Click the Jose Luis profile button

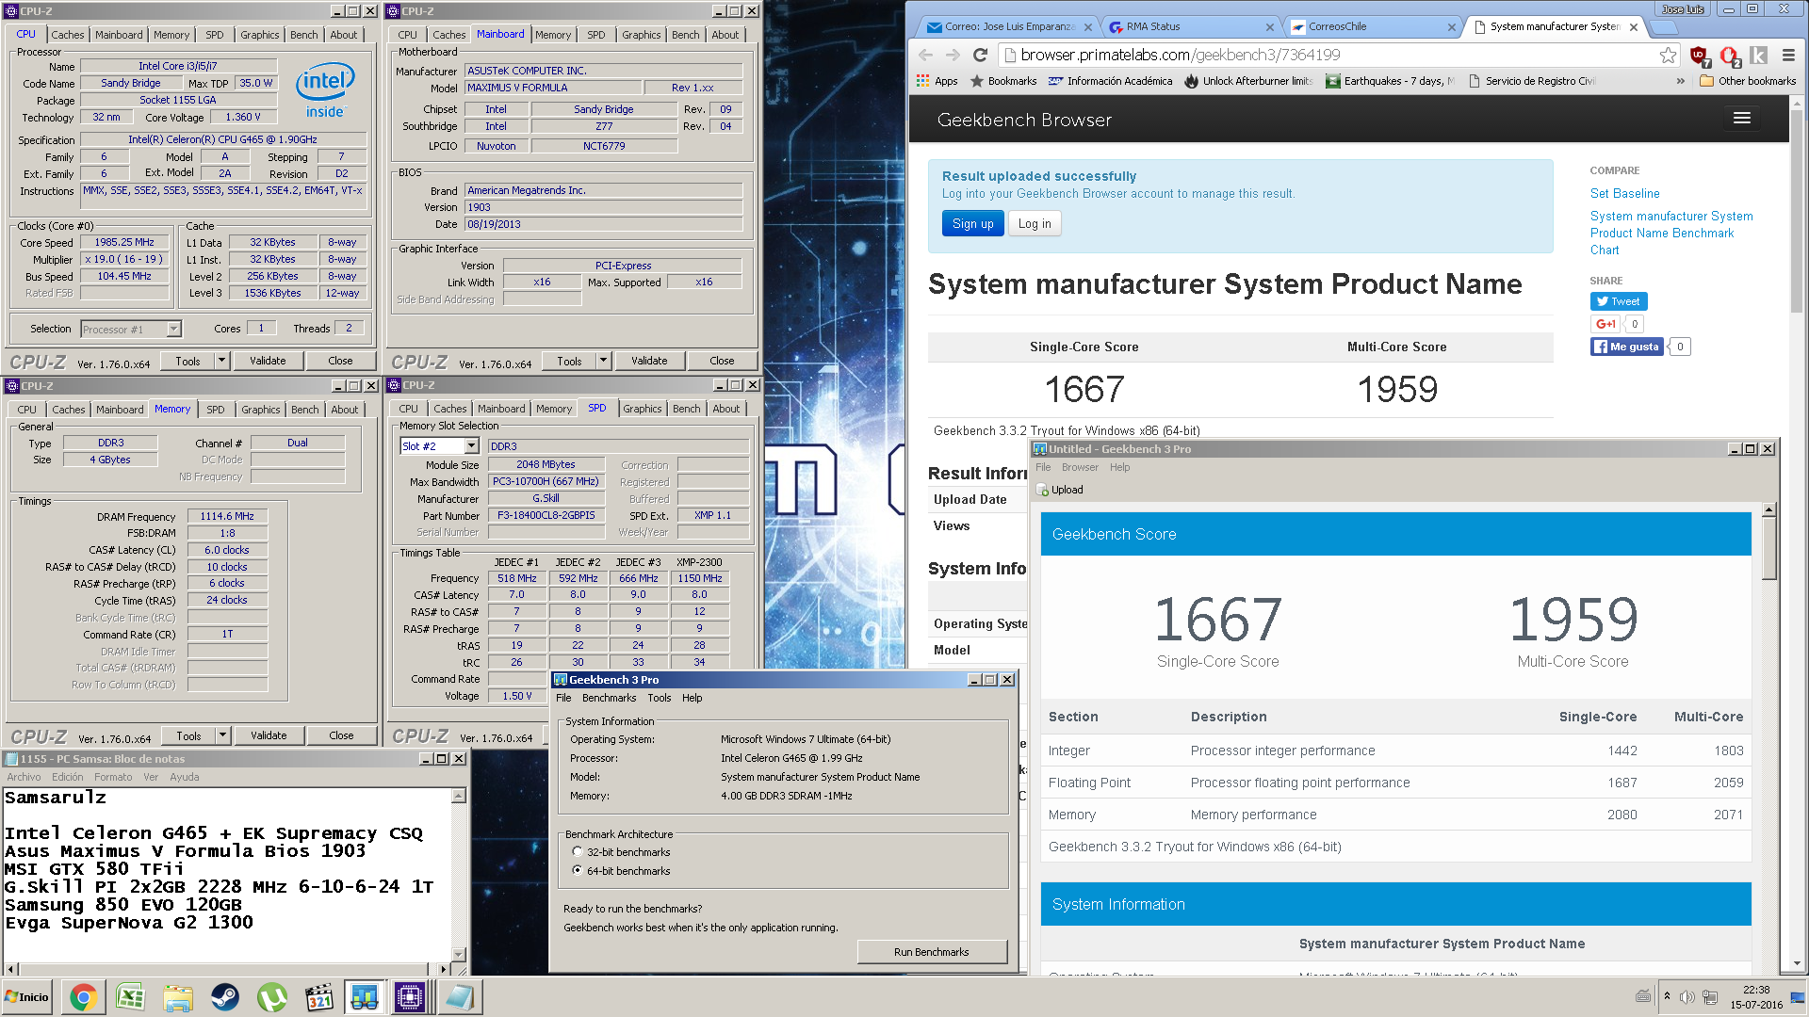pyautogui.click(x=1683, y=8)
